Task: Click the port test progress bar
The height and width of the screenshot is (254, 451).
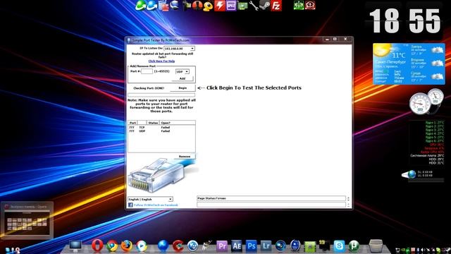Action: 161,95
